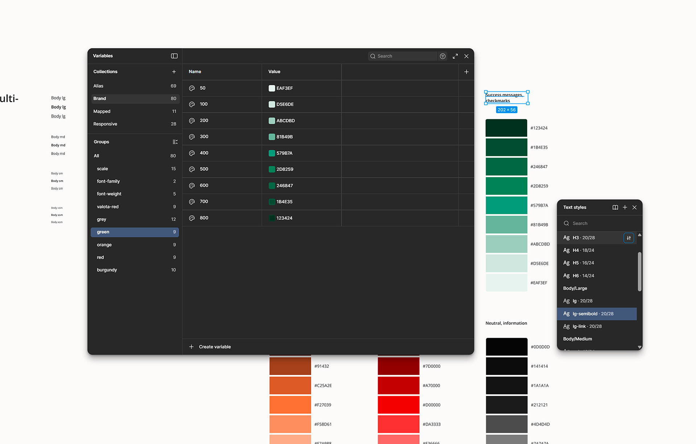The image size is (696, 444).
Task: Create new text style with plus icon
Action: 625,207
